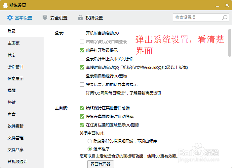This screenshot has width=232, height=168.
Task: Click the QQ penguin logo in title bar
Action: (5, 5)
